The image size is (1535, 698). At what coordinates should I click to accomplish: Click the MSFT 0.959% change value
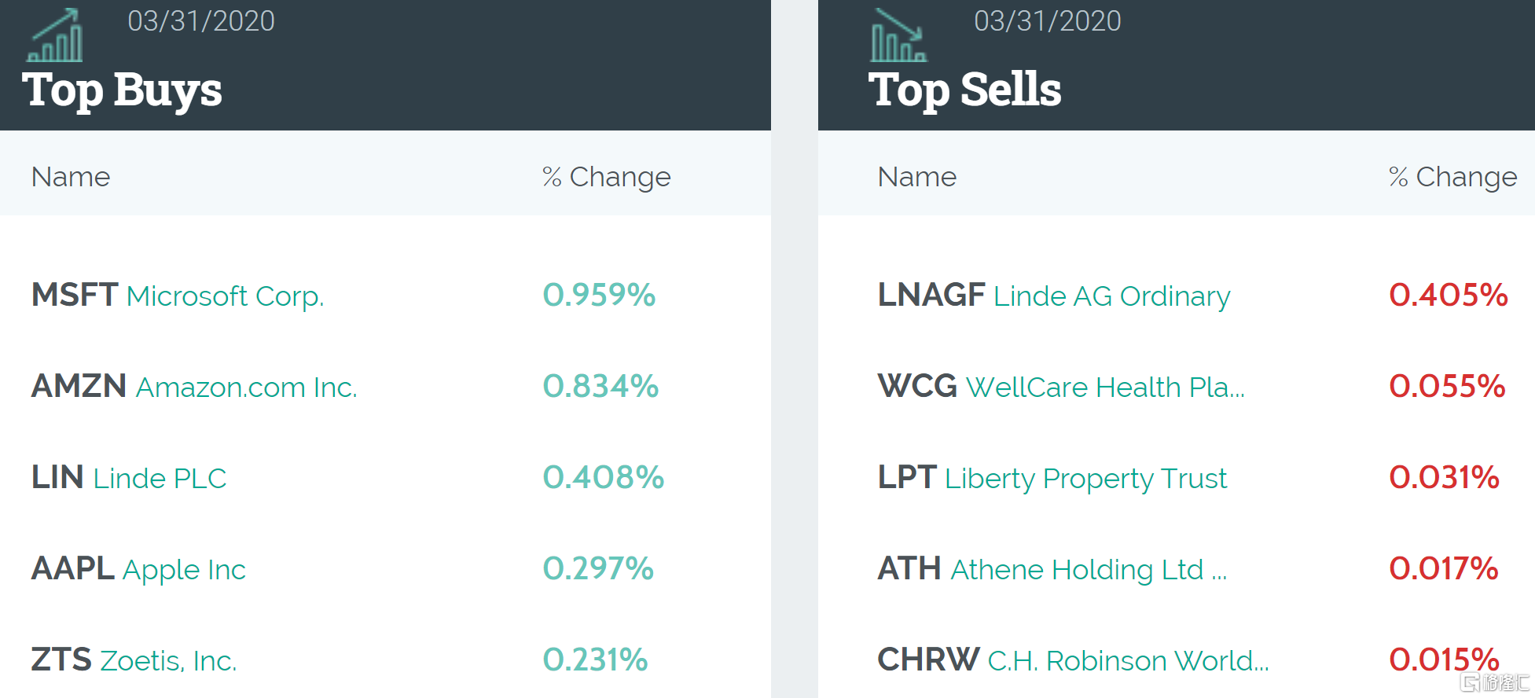coord(599,296)
